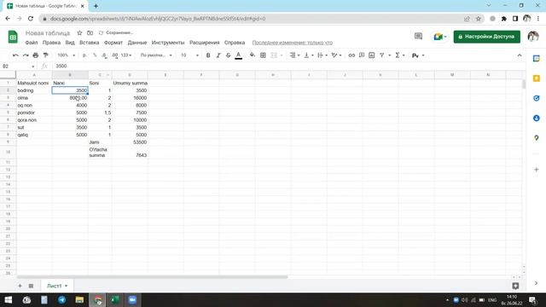Activate the paint format tool

click(45, 55)
